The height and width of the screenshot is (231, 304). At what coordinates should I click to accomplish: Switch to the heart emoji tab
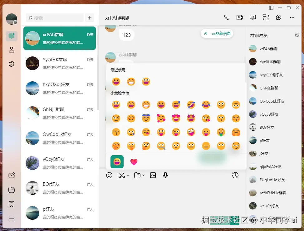tap(134, 162)
